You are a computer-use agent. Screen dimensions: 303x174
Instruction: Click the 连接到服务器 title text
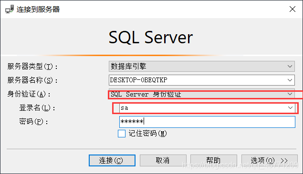(x=38, y=9)
